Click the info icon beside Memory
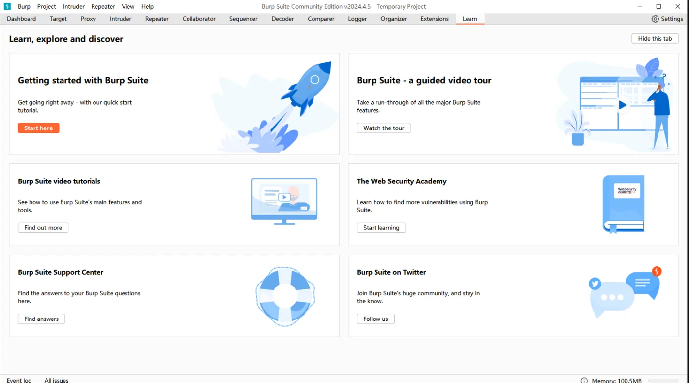 pyautogui.click(x=584, y=381)
